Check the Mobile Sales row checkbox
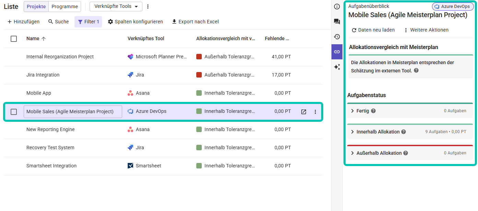The height and width of the screenshot is (211, 478). pos(14,112)
